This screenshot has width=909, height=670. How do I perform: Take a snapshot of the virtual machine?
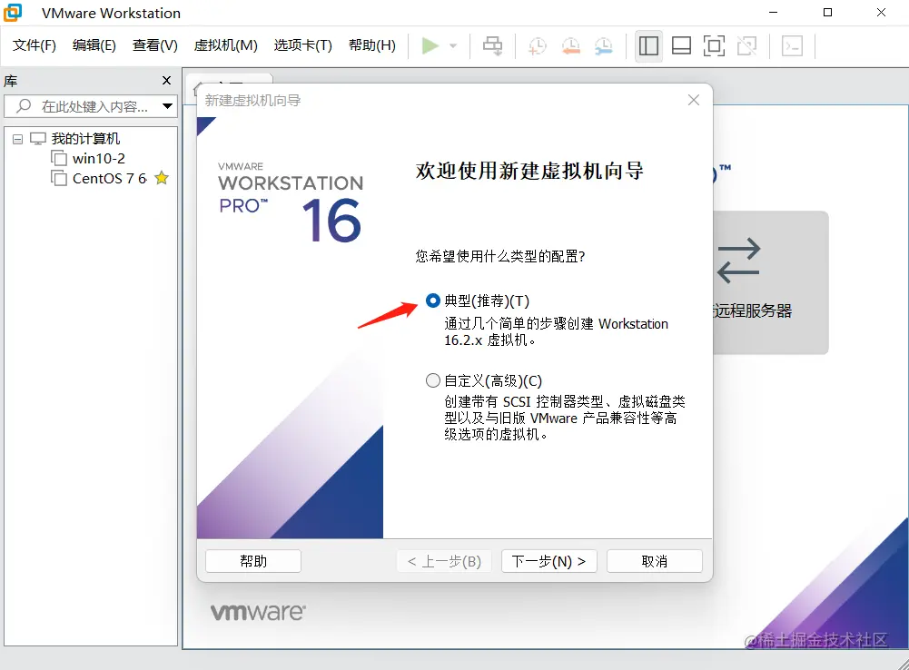point(537,45)
